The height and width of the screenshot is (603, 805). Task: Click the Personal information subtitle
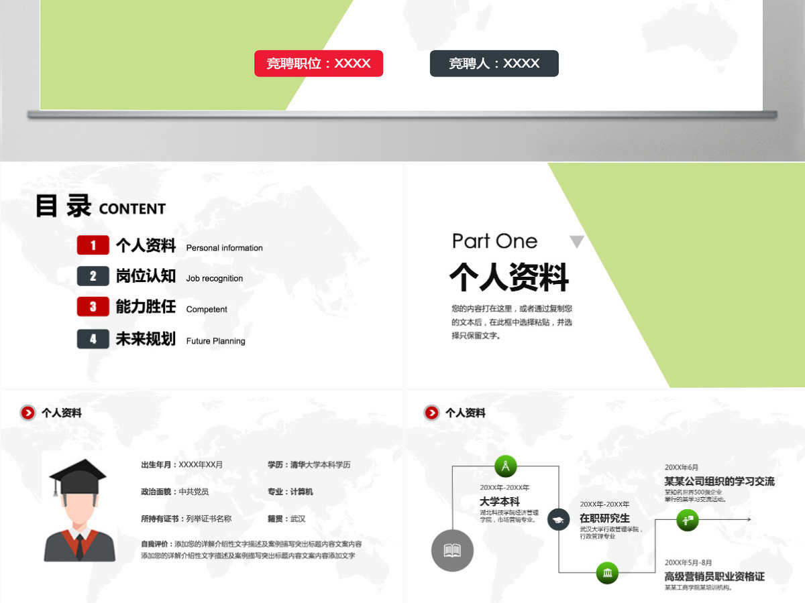[x=225, y=248]
